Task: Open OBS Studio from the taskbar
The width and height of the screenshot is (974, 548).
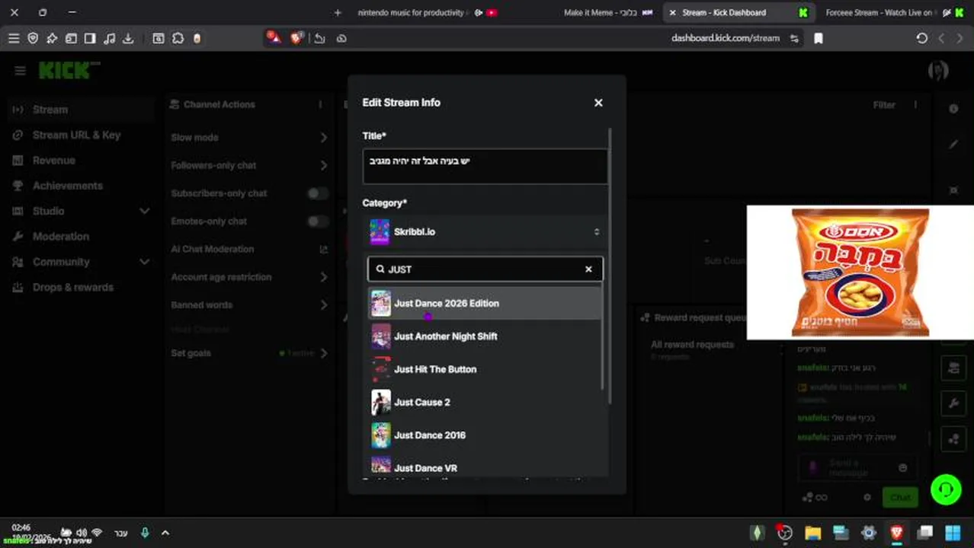Action: [784, 533]
